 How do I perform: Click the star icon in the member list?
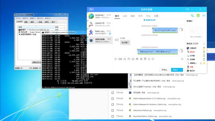(x=204, y=63)
